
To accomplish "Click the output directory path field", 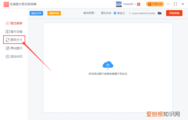I will [142, 13].
